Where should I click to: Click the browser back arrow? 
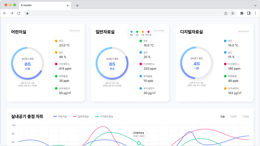tap(5, 13)
